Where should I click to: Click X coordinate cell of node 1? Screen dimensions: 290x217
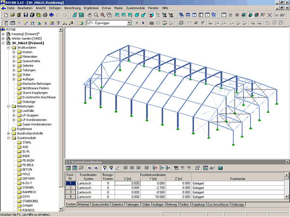[x=128, y=183]
